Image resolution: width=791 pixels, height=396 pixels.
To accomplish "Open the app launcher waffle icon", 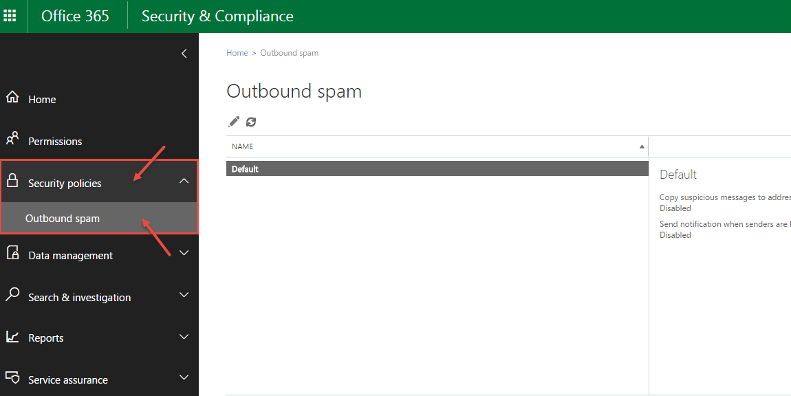I will point(10,16).
